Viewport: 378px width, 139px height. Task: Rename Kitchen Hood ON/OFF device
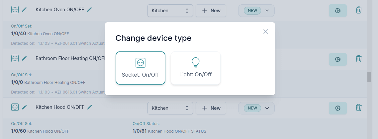[x=90, y=107]
